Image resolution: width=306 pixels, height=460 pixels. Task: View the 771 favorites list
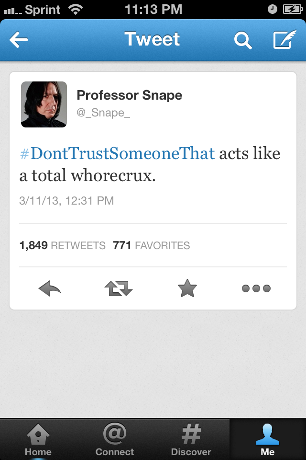(152, 245)
